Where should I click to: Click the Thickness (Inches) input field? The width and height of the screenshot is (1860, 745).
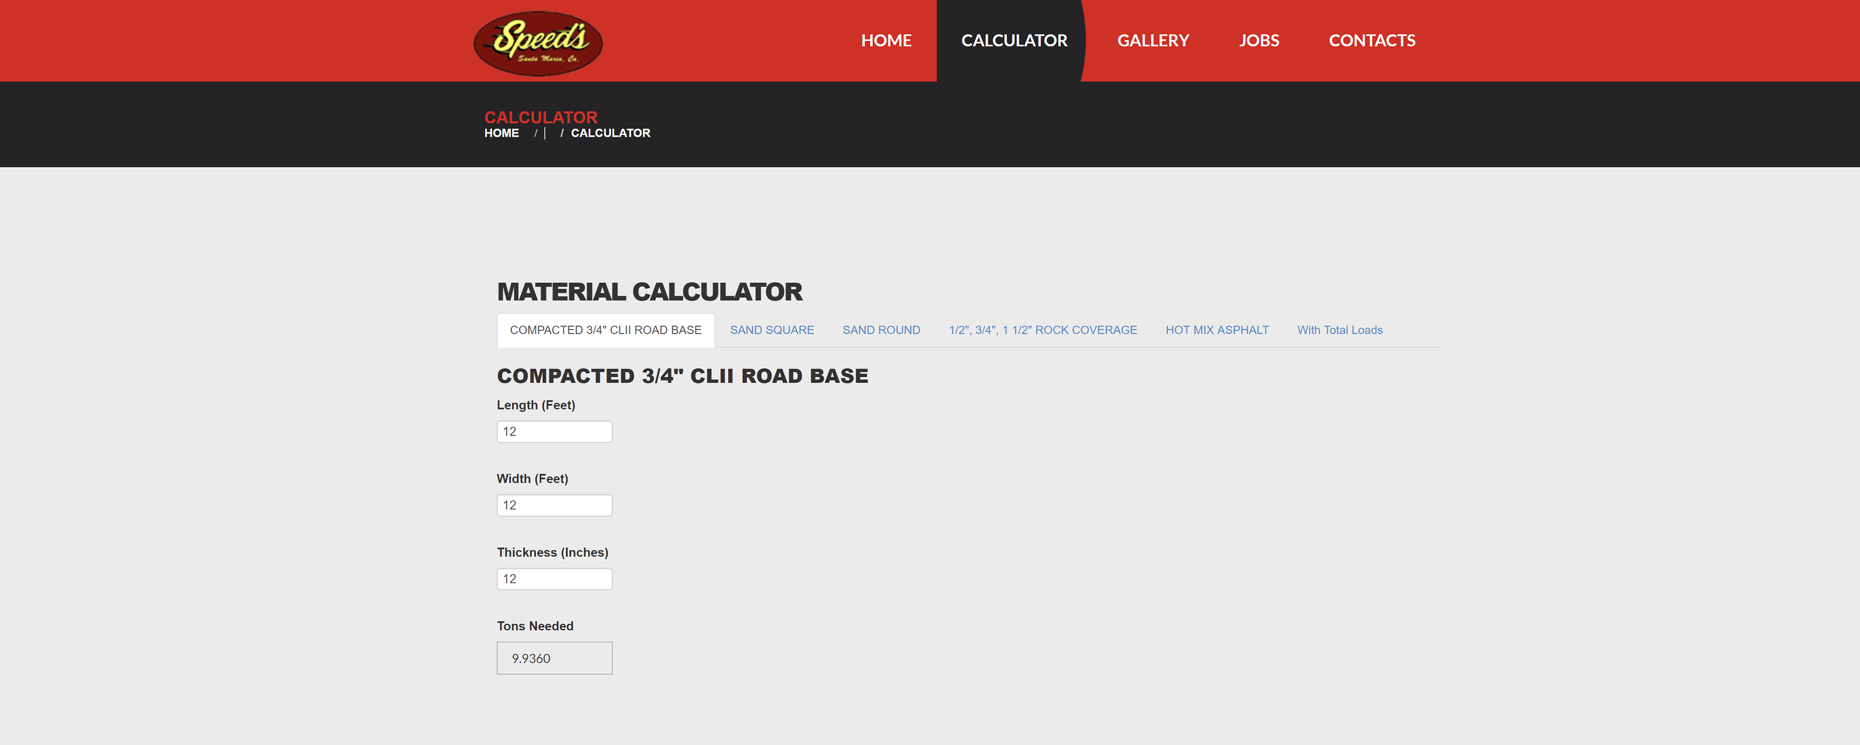coord(554,579)
